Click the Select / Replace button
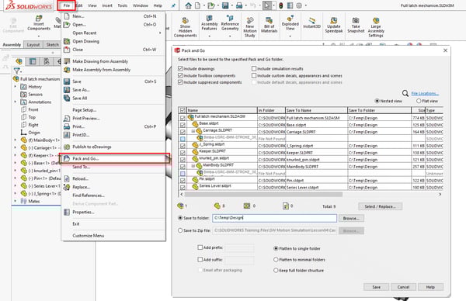Image resolution: width=466 pixels, height=301 pixels. 380,206
